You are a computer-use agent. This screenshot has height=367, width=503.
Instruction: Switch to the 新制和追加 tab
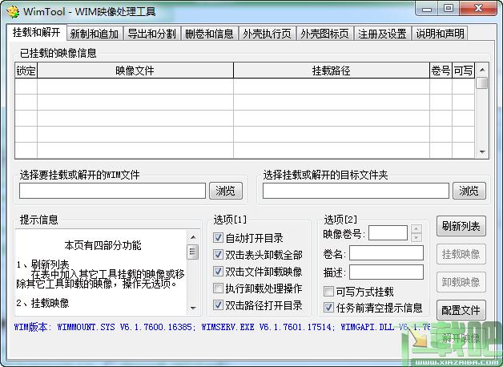coord(95,34)
